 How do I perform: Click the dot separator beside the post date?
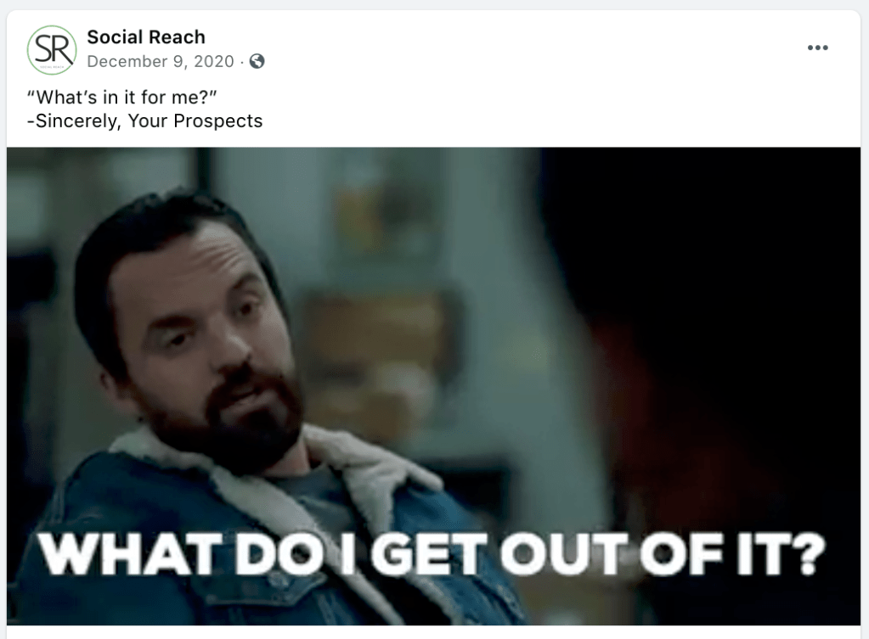(x=241, y=61)
